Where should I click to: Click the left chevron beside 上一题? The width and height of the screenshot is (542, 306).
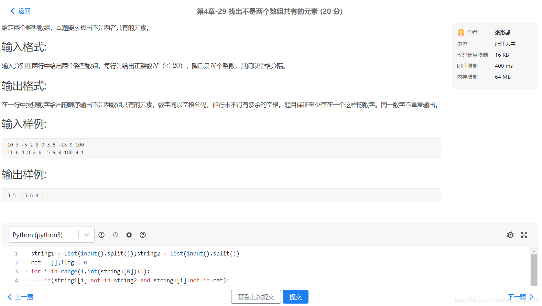(10, 297)
